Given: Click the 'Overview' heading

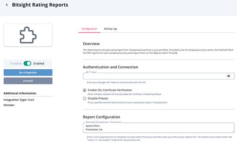Looking at the screenshot, I should 91,44.
